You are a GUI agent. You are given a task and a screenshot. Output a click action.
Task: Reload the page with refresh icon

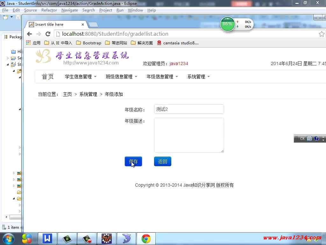[x=48, y=34]
